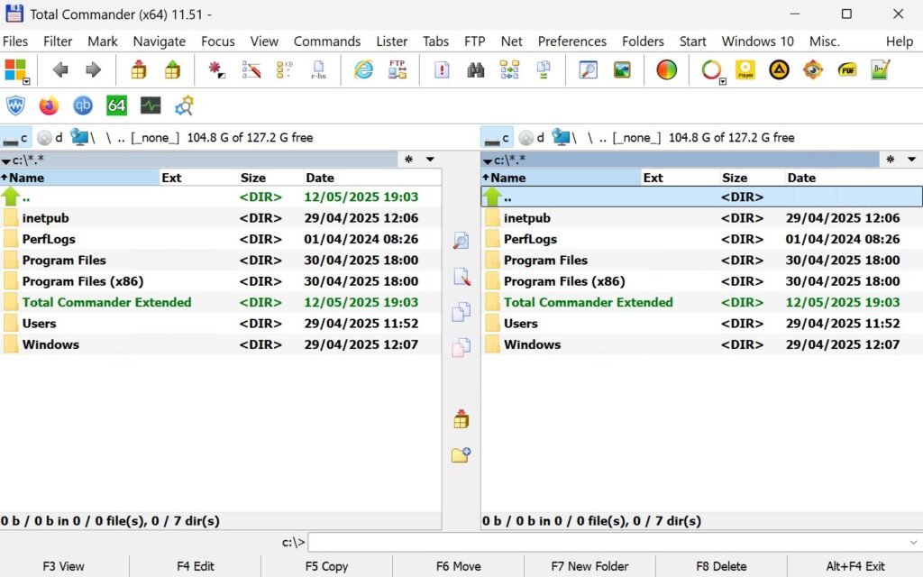923x577 pixels.
Task: Click the green 64 icon
Action: coord(116,106)
